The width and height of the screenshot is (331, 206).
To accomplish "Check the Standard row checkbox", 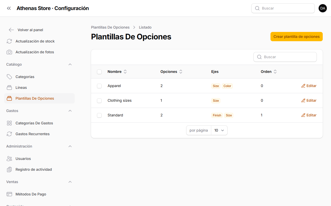I will [x=99, y=115].
